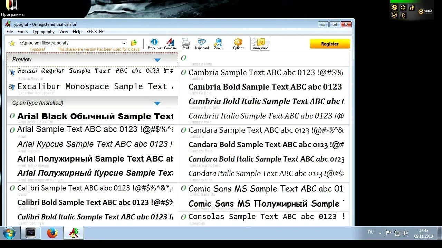This screenshot has width=442, height=248.
Task: Click the Arial Black OpenType icon
Action: point(12,116)
